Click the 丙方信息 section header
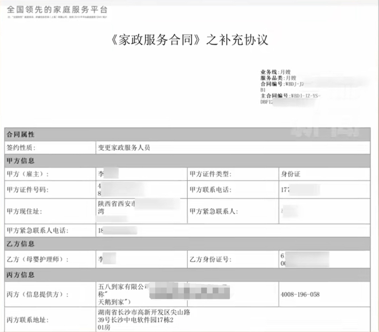This screenshot has height=332, width=379. click(x=187, y=275)
